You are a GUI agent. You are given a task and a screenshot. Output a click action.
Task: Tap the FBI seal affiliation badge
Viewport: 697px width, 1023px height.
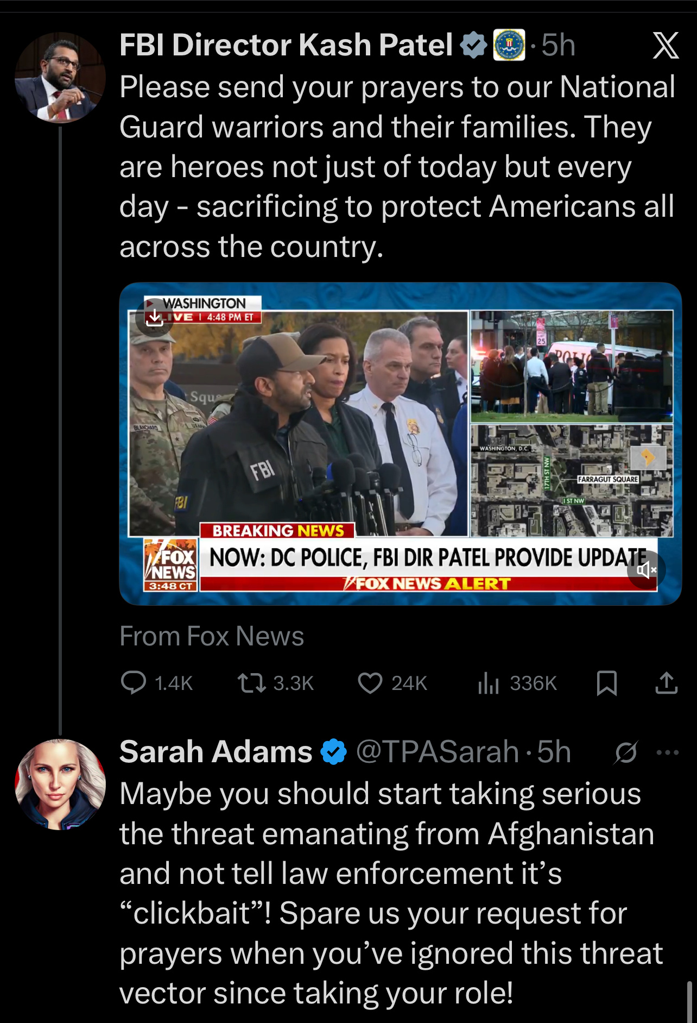coord(509,45)
